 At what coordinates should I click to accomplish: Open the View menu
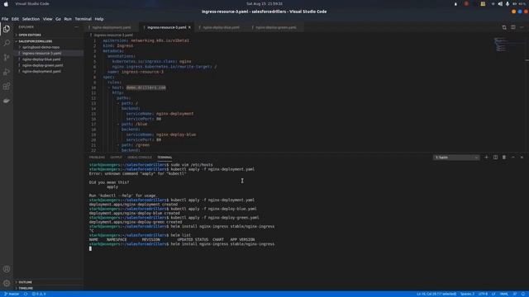48,19
